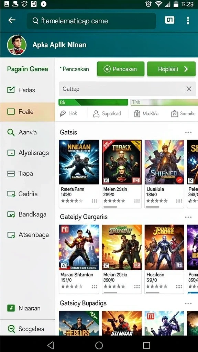The image size is (198, 352).
Task: Click the Marao Shtarian title text
Action: pyautogui.click(x=76, y=275)
